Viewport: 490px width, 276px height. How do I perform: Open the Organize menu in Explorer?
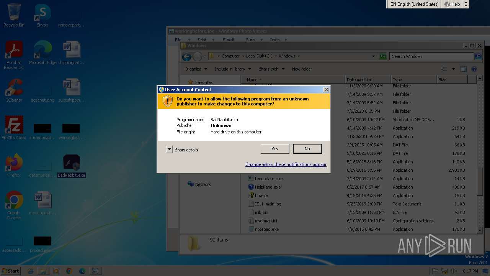(x=196, y=69)
